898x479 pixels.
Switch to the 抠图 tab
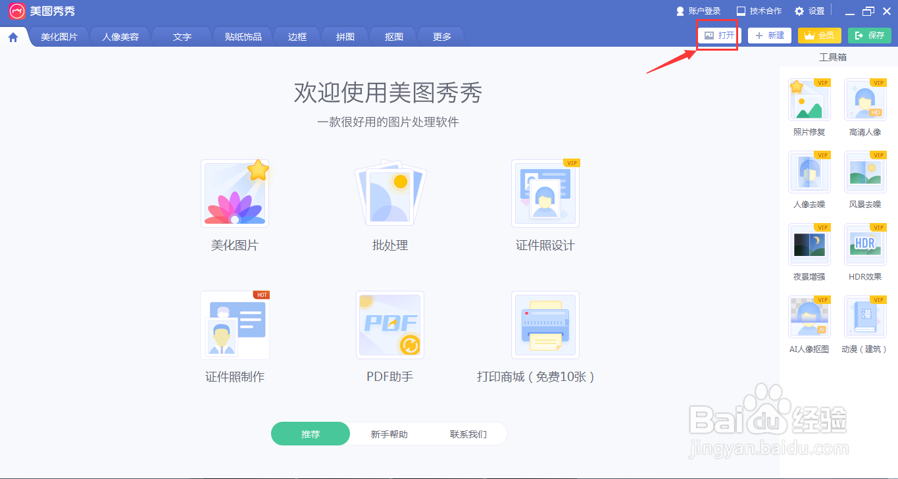394,37
